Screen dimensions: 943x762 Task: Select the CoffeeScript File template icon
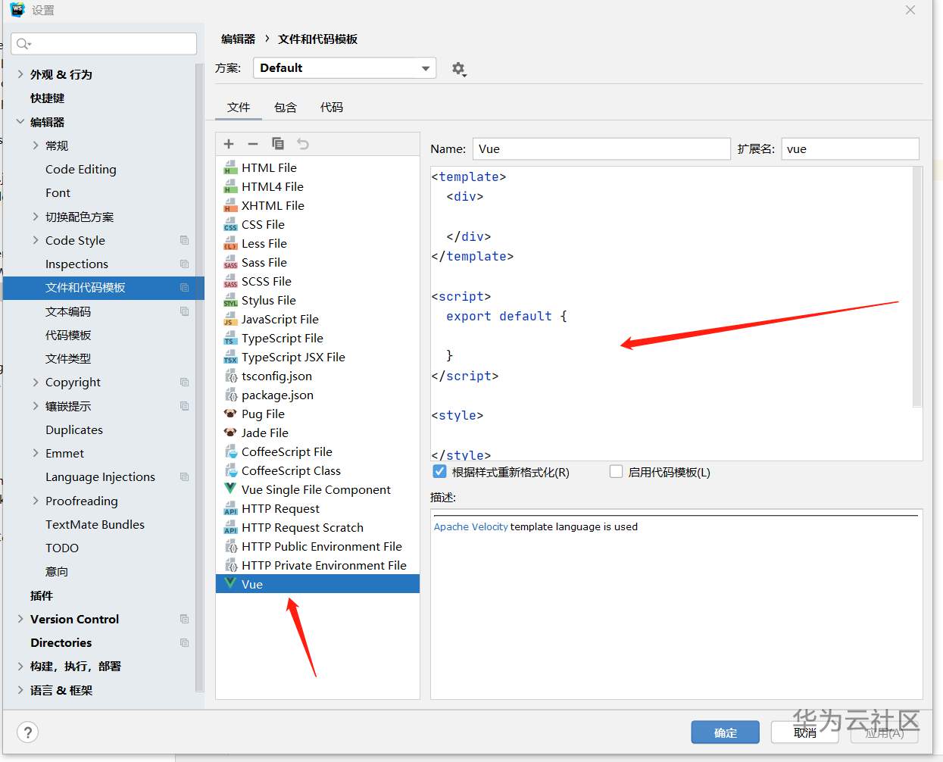230,451
